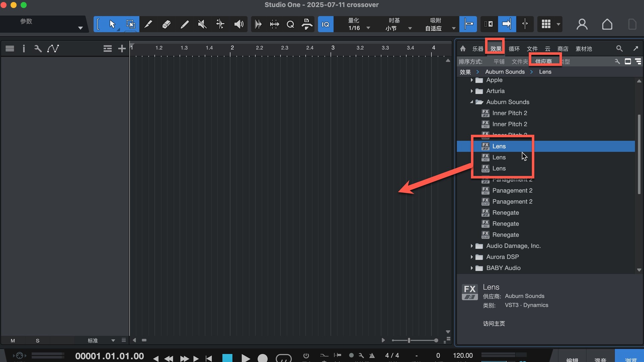Open the user account icon

582,24
